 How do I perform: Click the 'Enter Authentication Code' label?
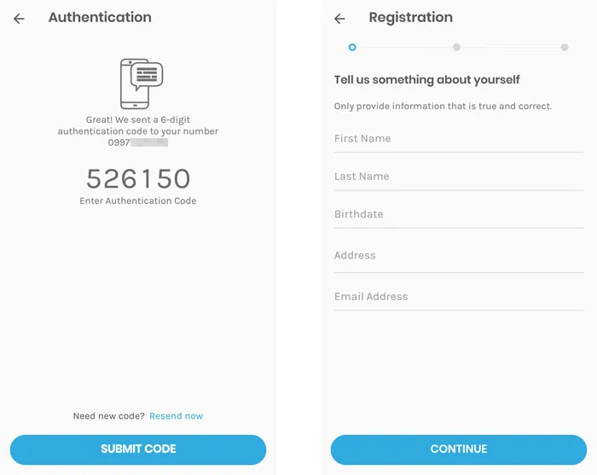[x=138, y=200]
